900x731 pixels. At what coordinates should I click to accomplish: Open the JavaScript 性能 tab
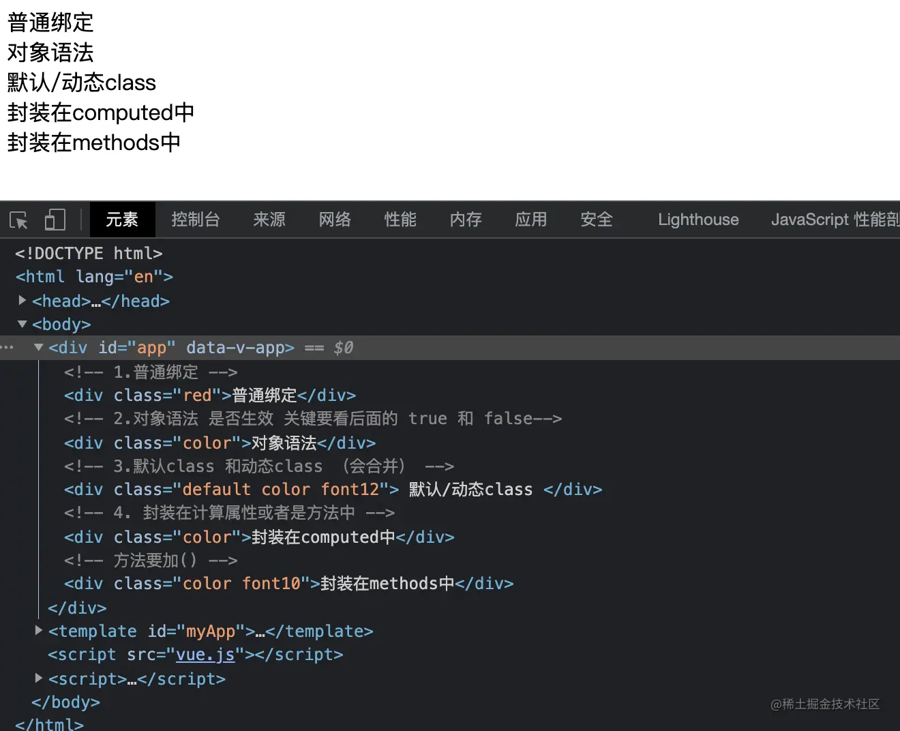click(x=835, y=220)
